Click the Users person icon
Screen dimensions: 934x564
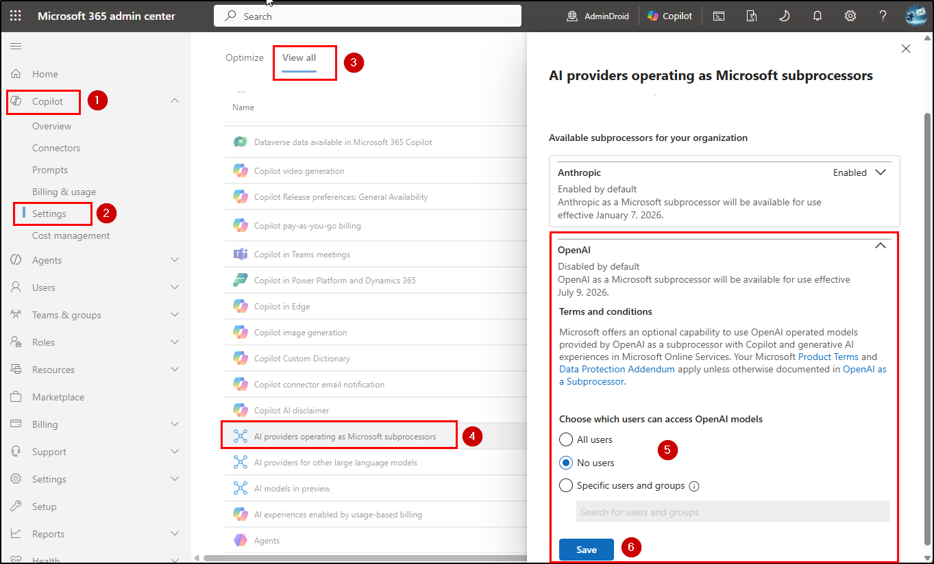point(16,287)
